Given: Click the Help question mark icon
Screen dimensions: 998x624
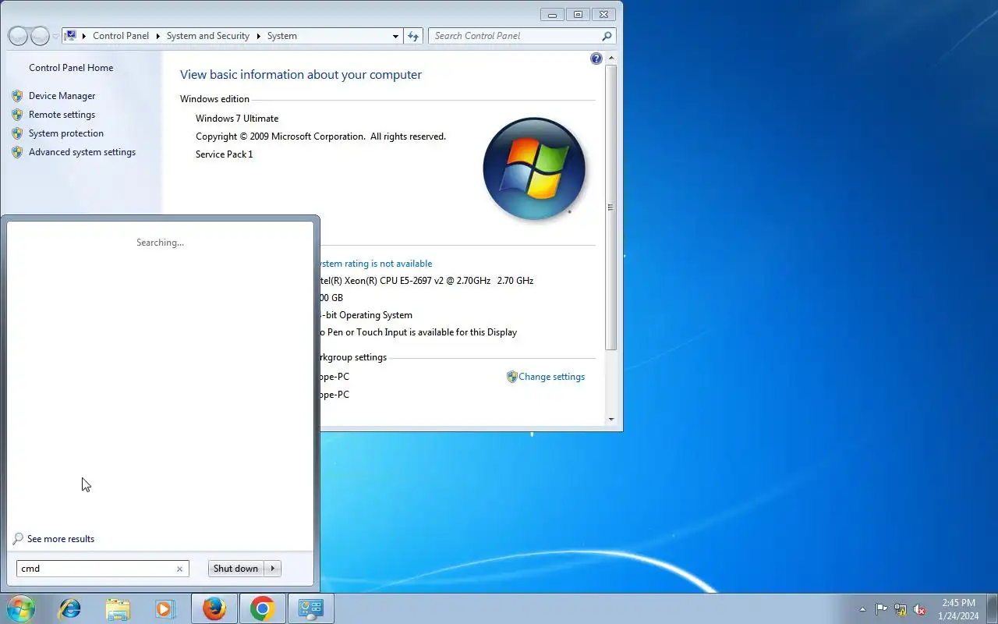Looking at the screenshot, I should tap(596, 58).
